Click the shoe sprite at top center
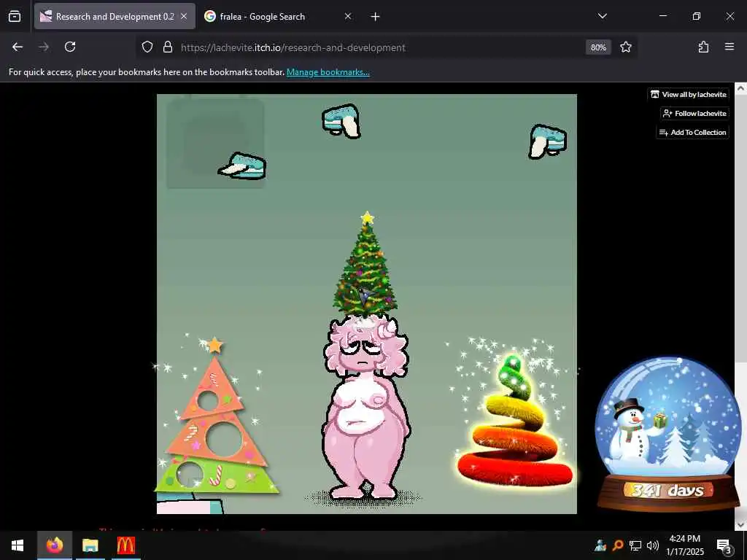Screen dimensions: 747x560 (x=341, y=122)
